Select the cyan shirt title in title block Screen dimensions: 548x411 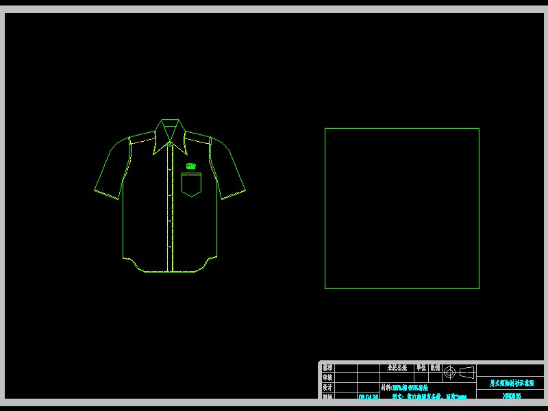click(512, 384)
